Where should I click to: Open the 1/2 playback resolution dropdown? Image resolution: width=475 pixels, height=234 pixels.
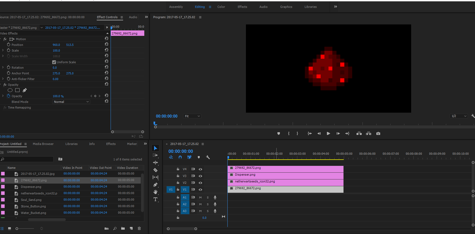coord(459,116)
